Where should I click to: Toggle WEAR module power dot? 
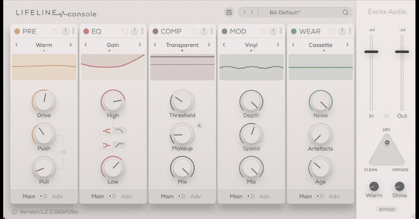[x=294, y=31]
